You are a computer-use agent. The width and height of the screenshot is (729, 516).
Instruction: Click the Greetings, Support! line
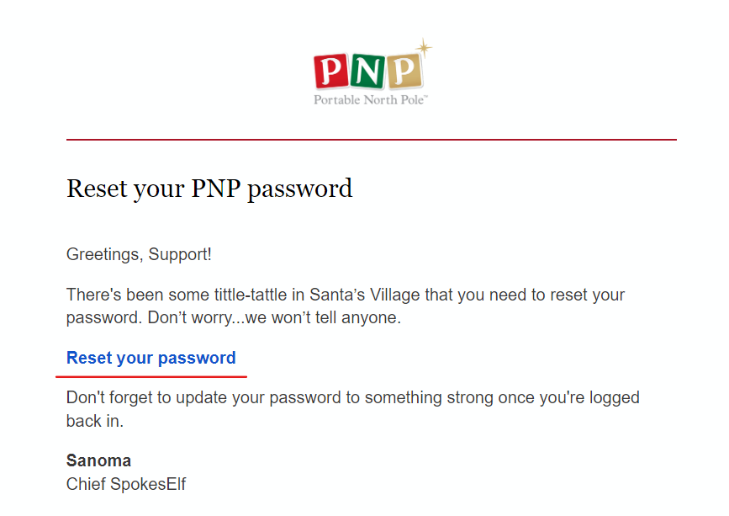coord(139,254)
